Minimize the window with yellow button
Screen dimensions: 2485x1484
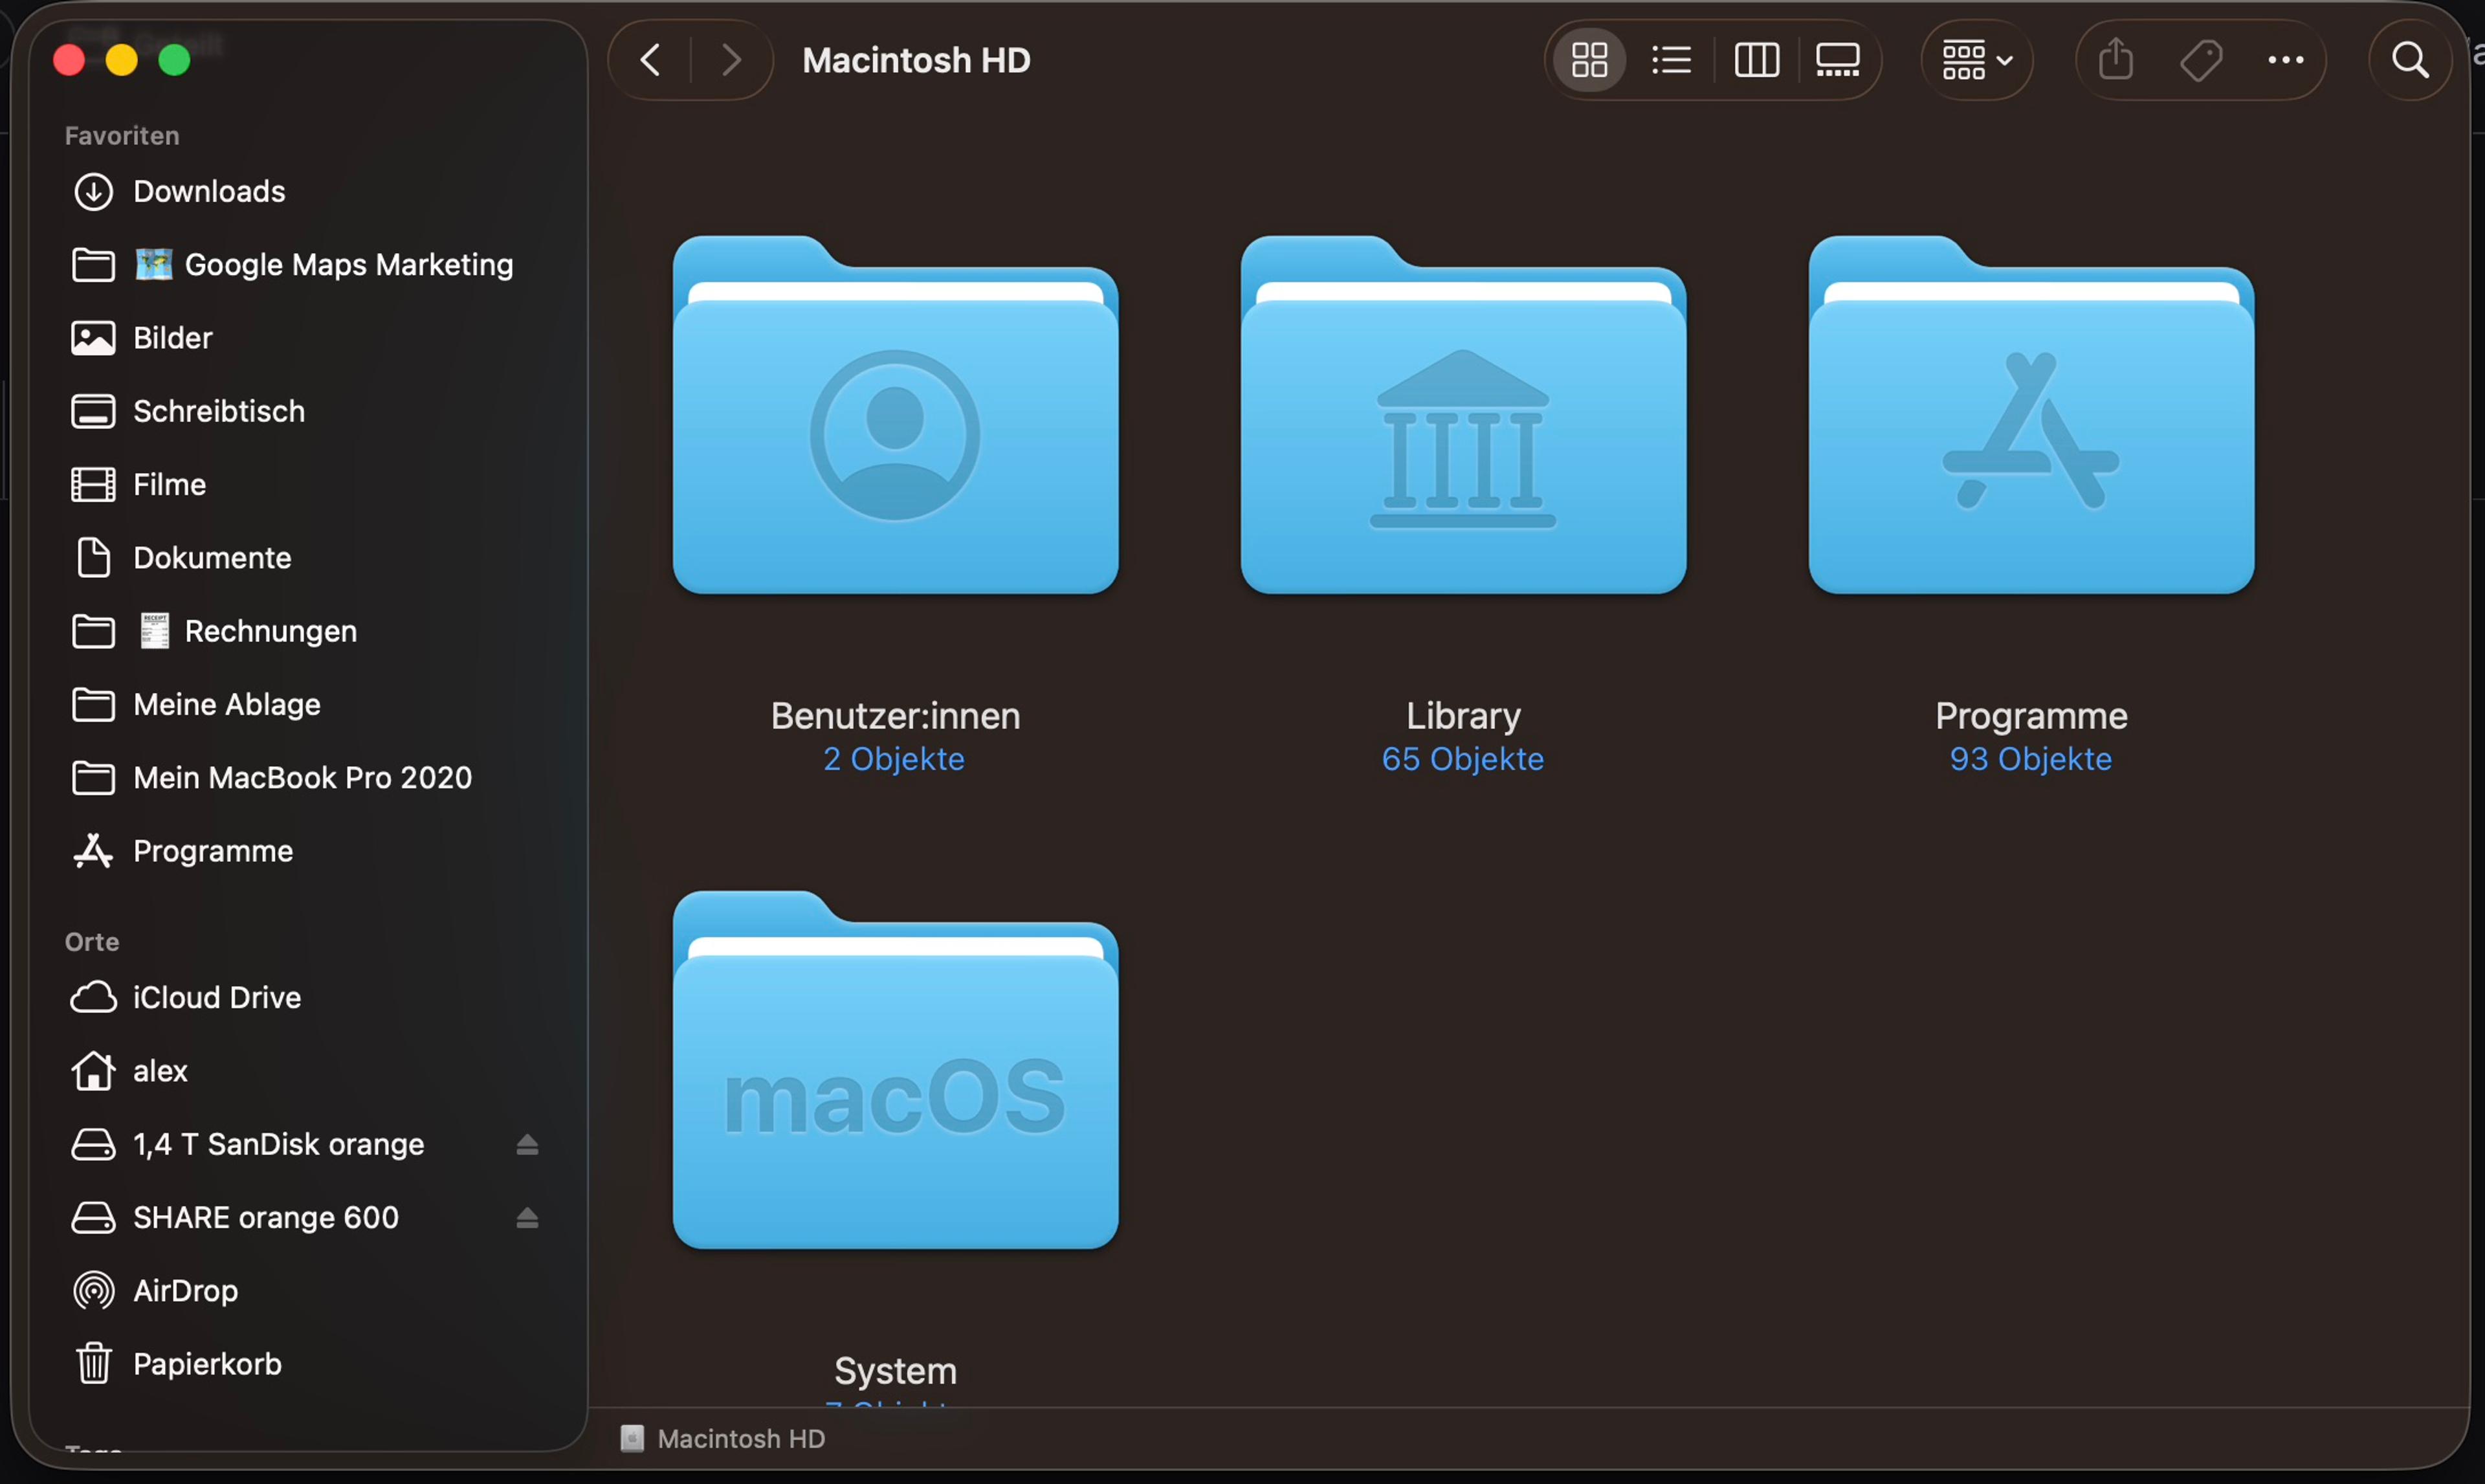(x=122, y=60)
